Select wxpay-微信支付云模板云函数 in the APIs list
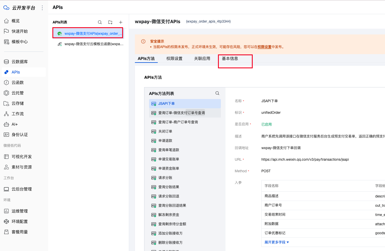This screenshot has height=251, width=385. click(88, 44)
